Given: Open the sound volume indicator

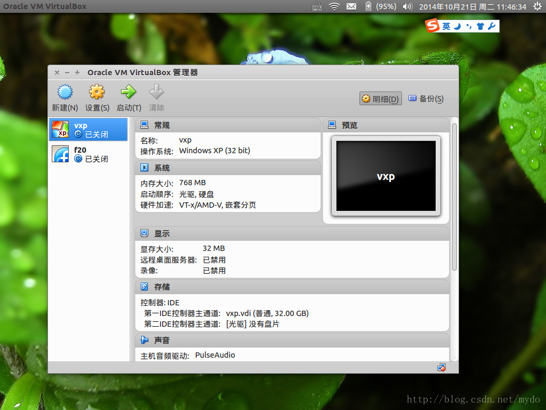Looking at the screenshot, I should pyautogui.click(x=407, y=6).
